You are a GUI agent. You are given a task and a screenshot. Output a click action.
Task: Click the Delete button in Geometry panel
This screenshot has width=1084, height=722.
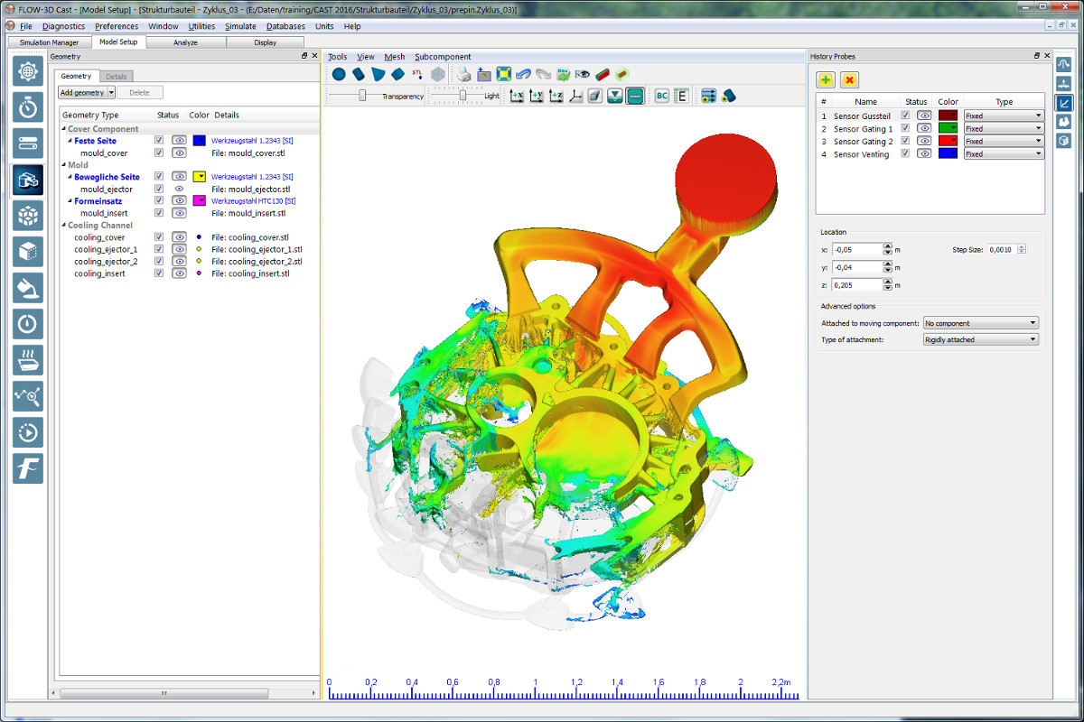coord(139,92)
